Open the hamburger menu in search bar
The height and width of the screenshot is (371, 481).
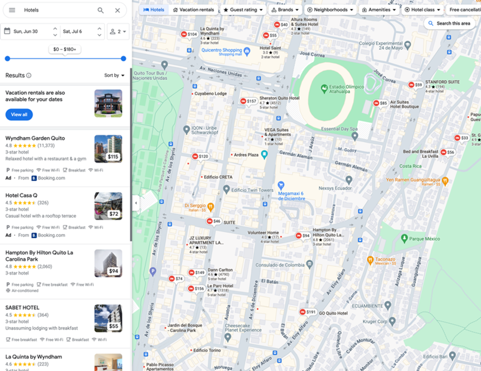pyautogui.click(x=12, y=10)
